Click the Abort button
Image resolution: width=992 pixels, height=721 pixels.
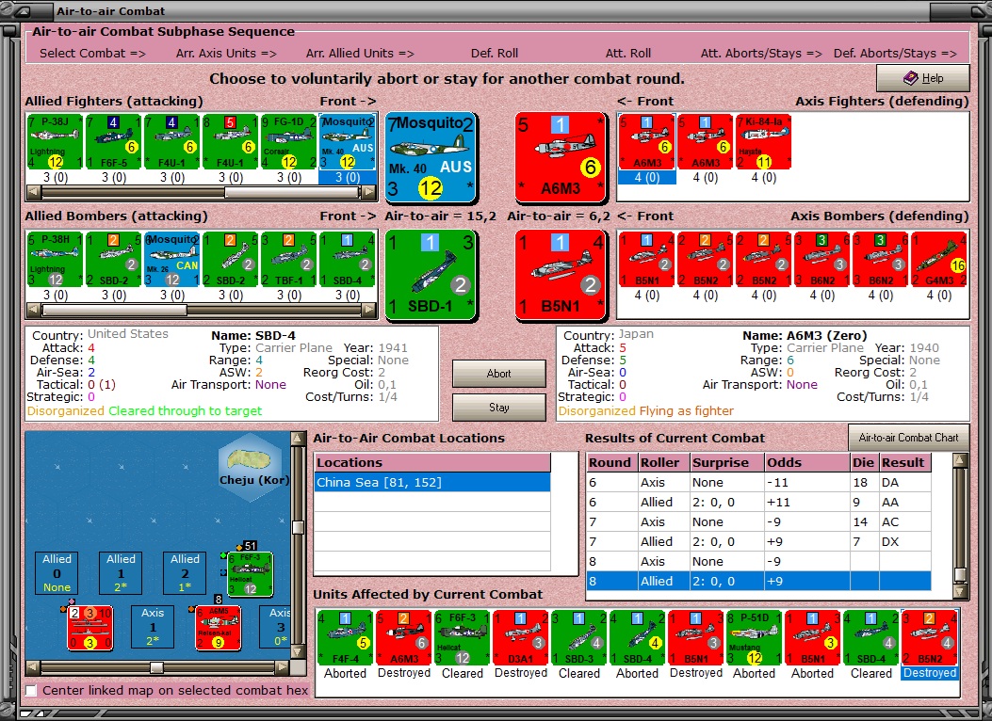pyautogui.click(x=498, y=374)
